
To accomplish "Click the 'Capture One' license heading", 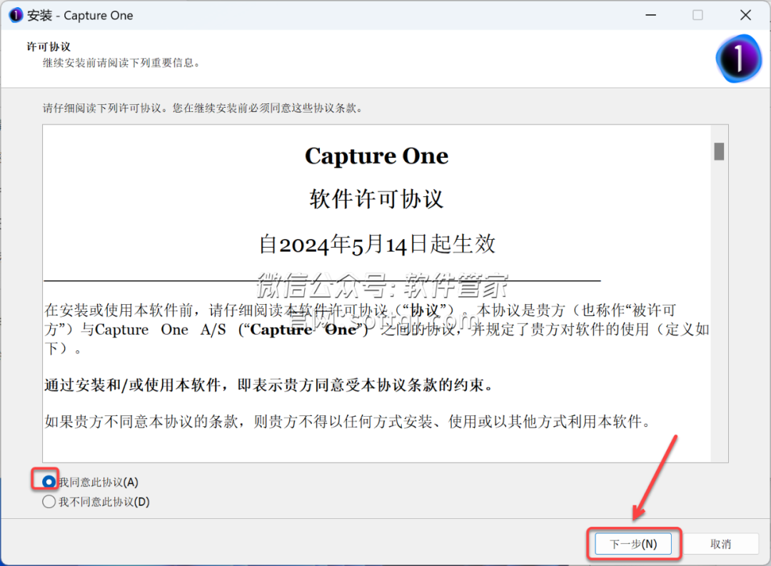I will pyautogui.click(x=377, y=156).
